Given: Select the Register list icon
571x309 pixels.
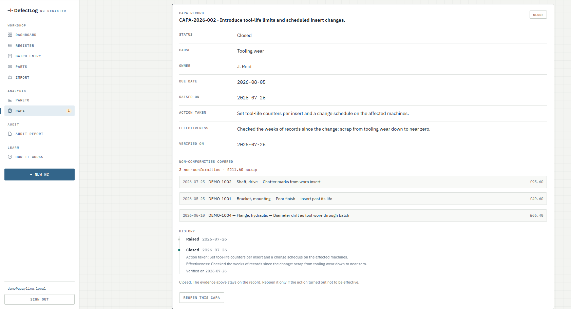Looking at the screenshot, I should 10,45.
